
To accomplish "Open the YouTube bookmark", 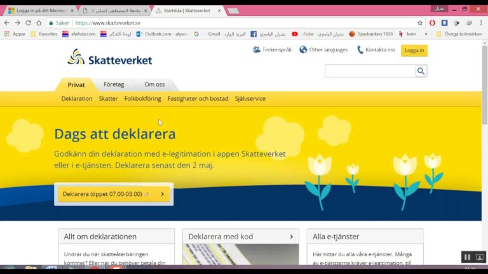I will click(318, 34).
